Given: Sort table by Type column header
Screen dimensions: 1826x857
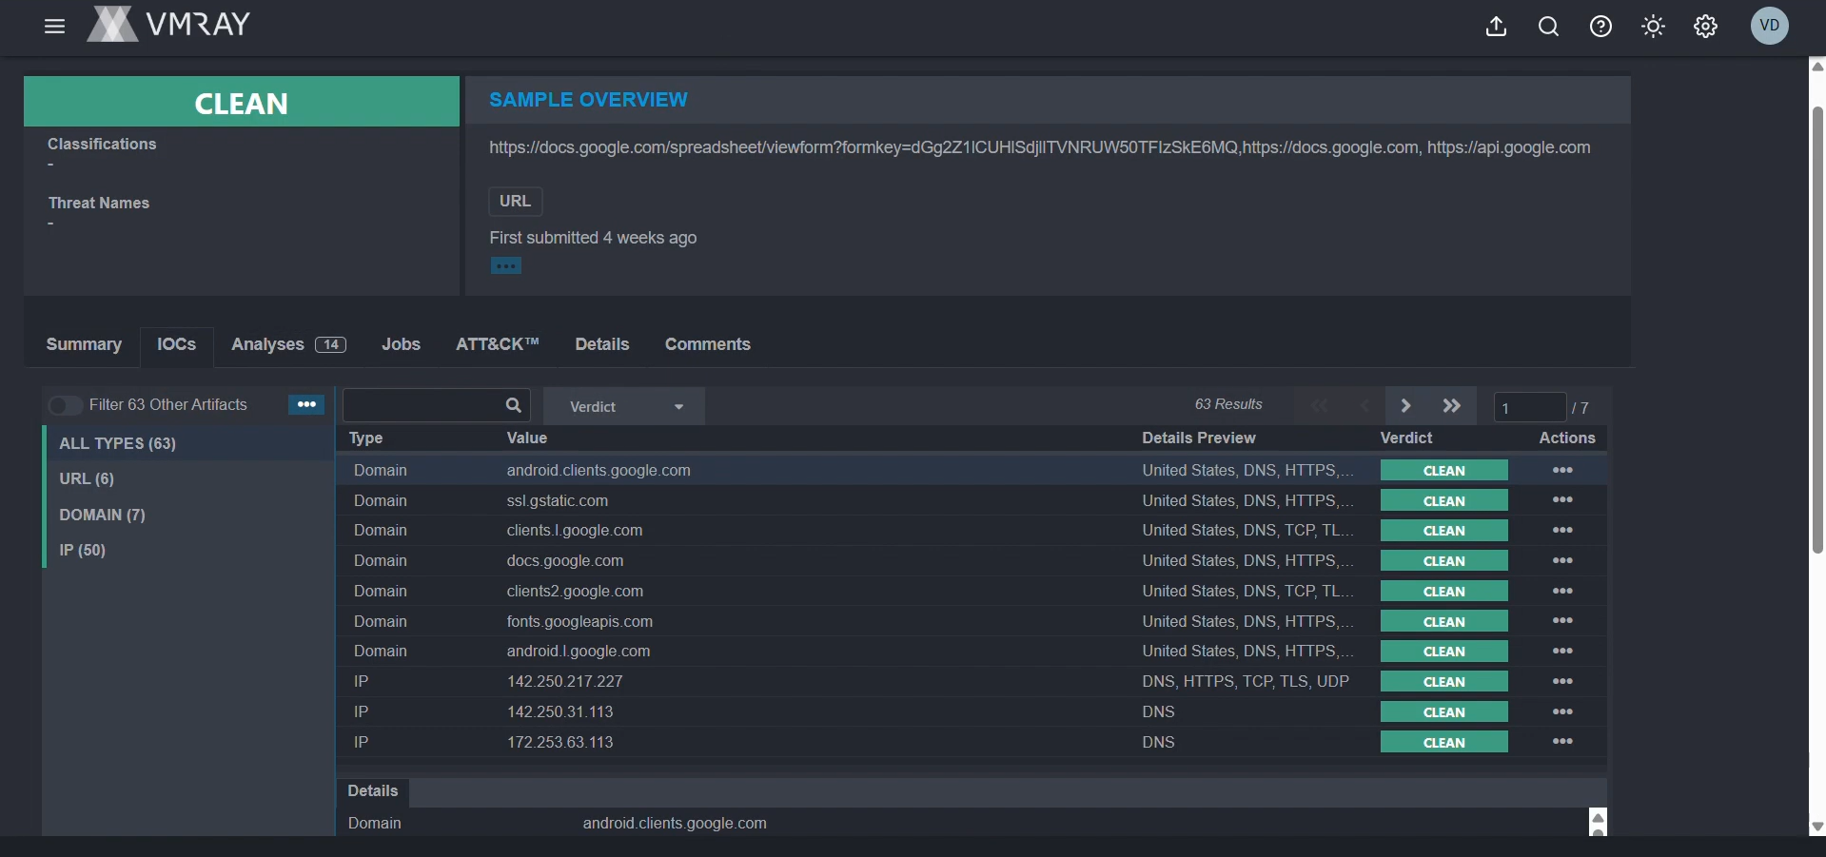Looking at the screenshot, I should (x=366, y=438).
